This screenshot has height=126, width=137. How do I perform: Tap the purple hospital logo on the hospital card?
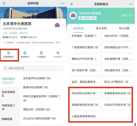pos(57,25)
